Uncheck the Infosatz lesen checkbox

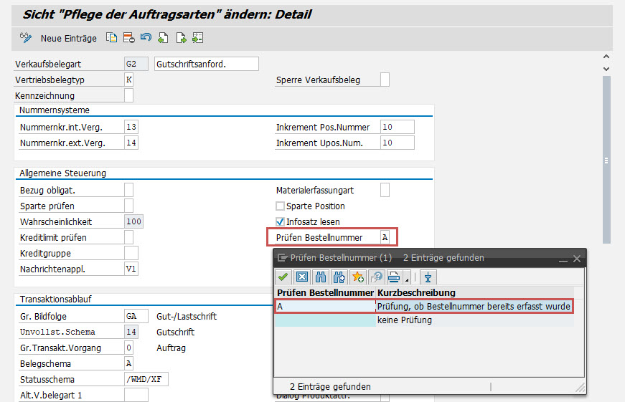tap(281, 221)
